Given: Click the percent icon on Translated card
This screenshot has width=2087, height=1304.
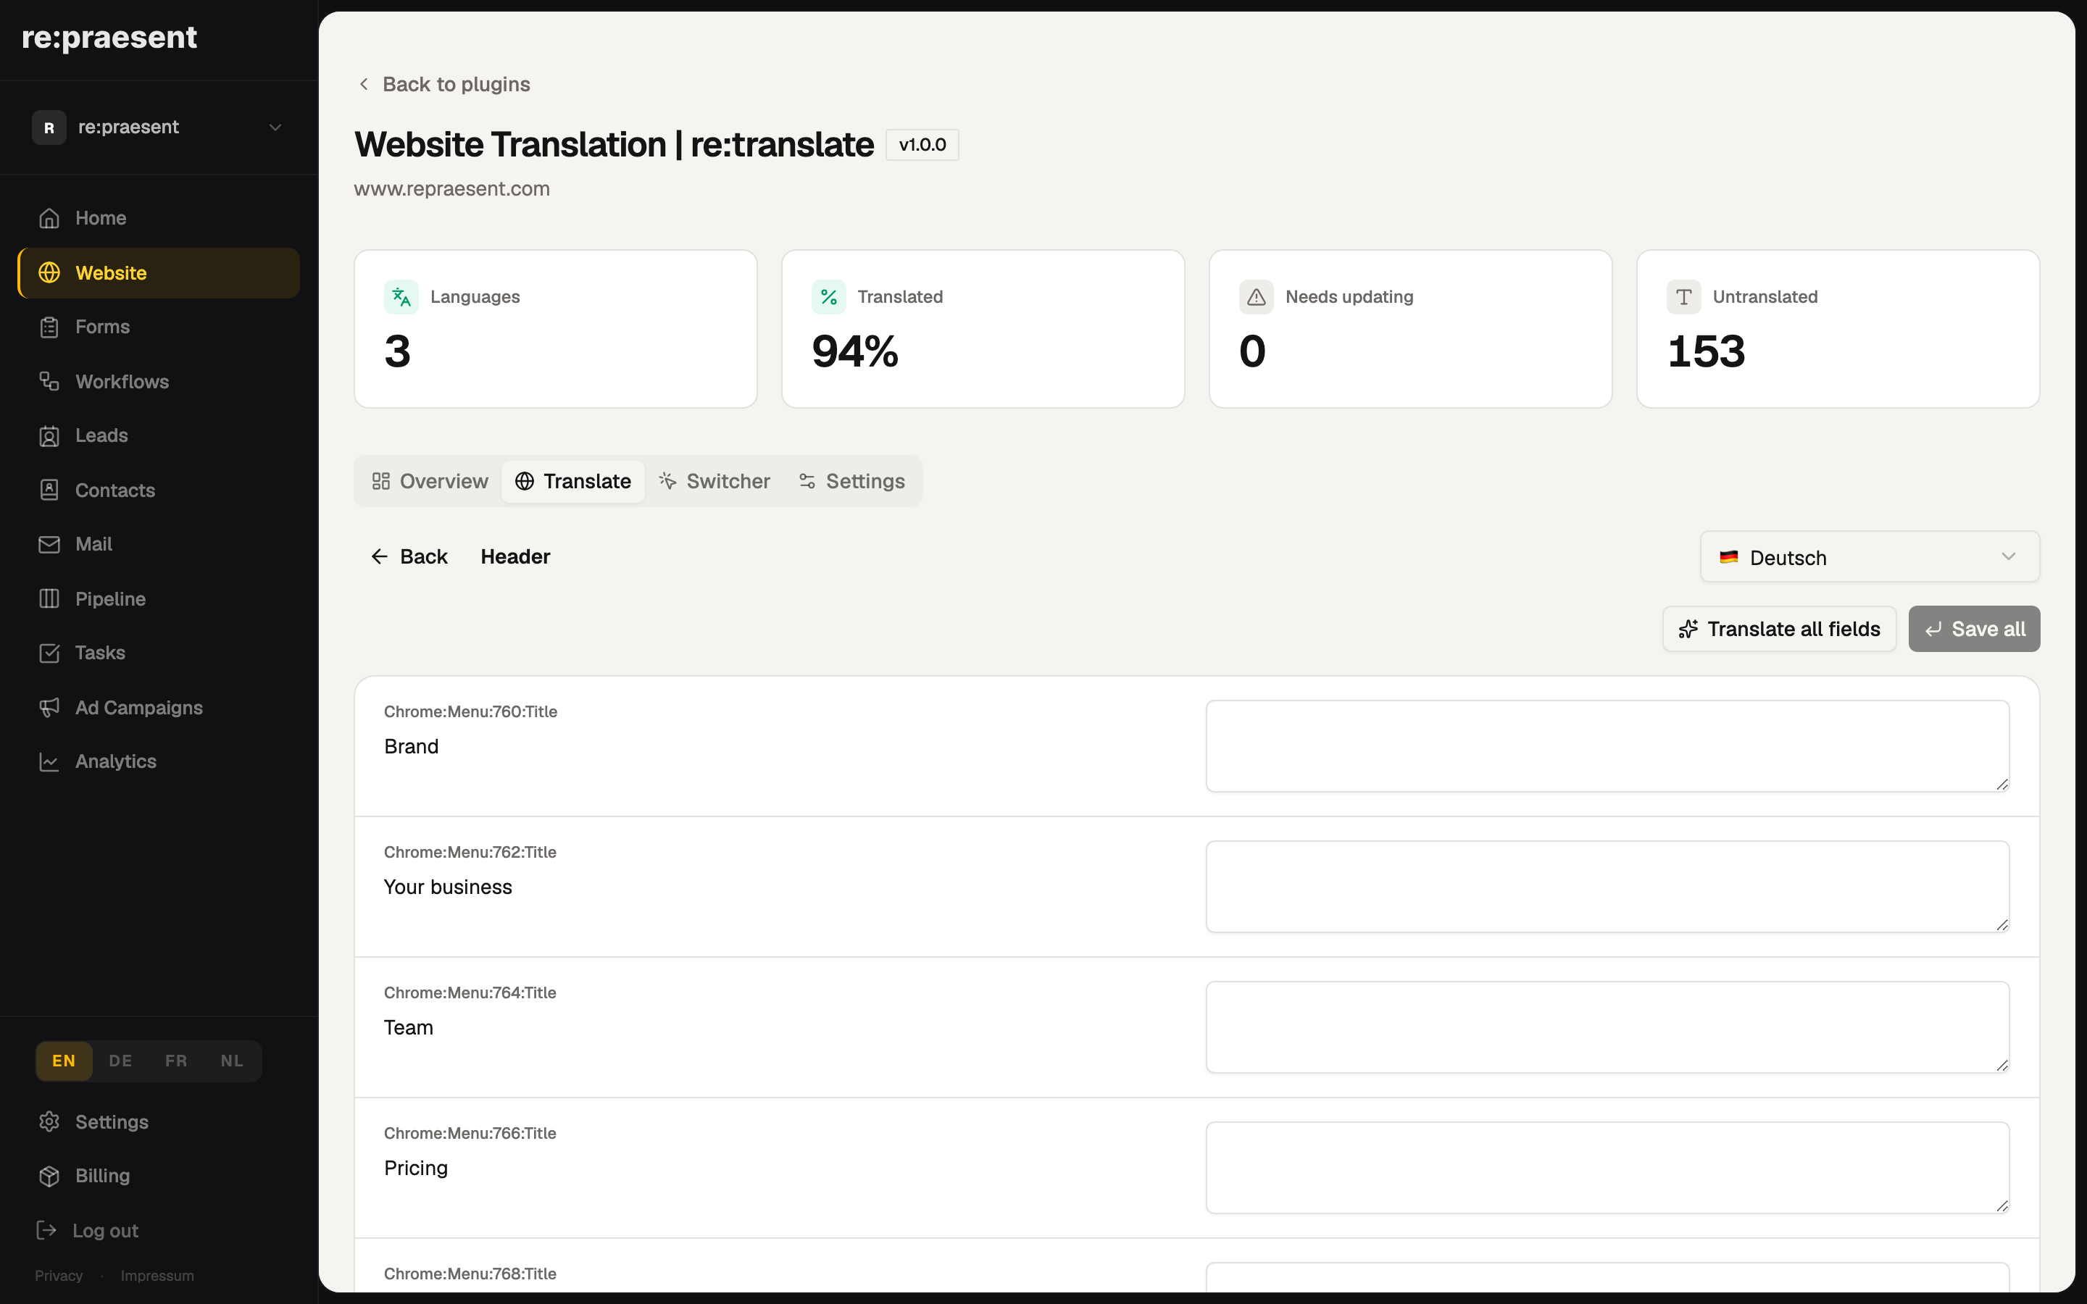Looking at the screenshot, I should (829, 297).
